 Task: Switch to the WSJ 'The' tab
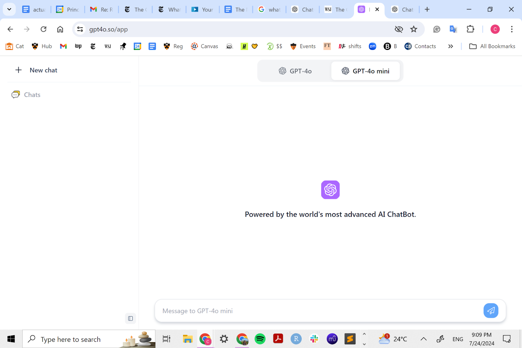pyautogui.click(x=335, y=9)
